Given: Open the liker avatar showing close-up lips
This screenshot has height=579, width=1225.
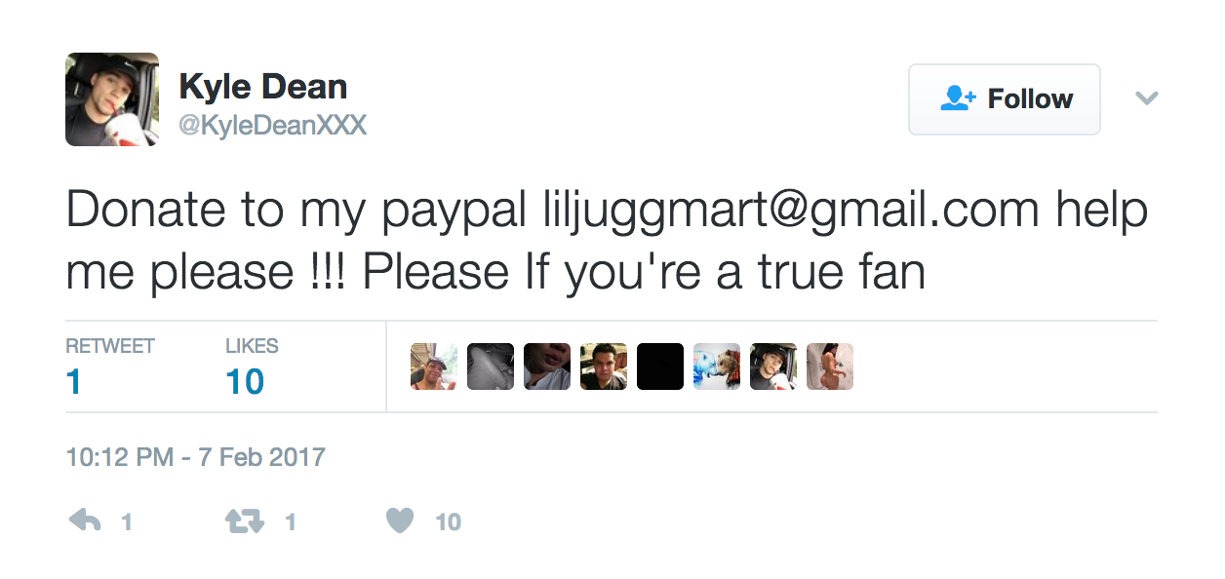Looking at the screenshot, I should 547,367.
